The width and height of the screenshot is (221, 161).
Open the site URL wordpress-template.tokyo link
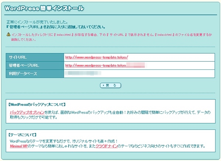click(97, 57)
